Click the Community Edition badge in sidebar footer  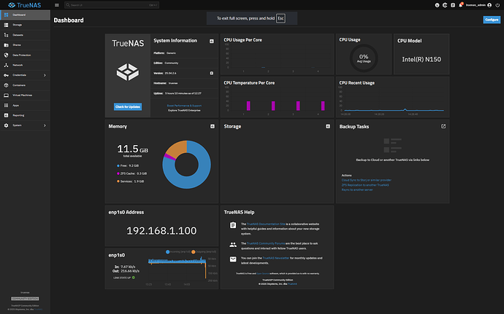[x=25, y=299]
